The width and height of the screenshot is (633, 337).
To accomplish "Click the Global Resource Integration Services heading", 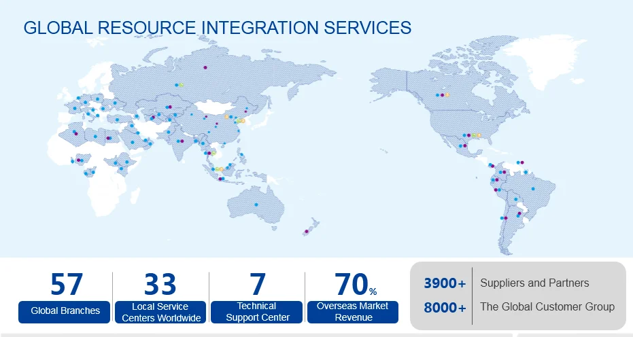I will point(218,28).
